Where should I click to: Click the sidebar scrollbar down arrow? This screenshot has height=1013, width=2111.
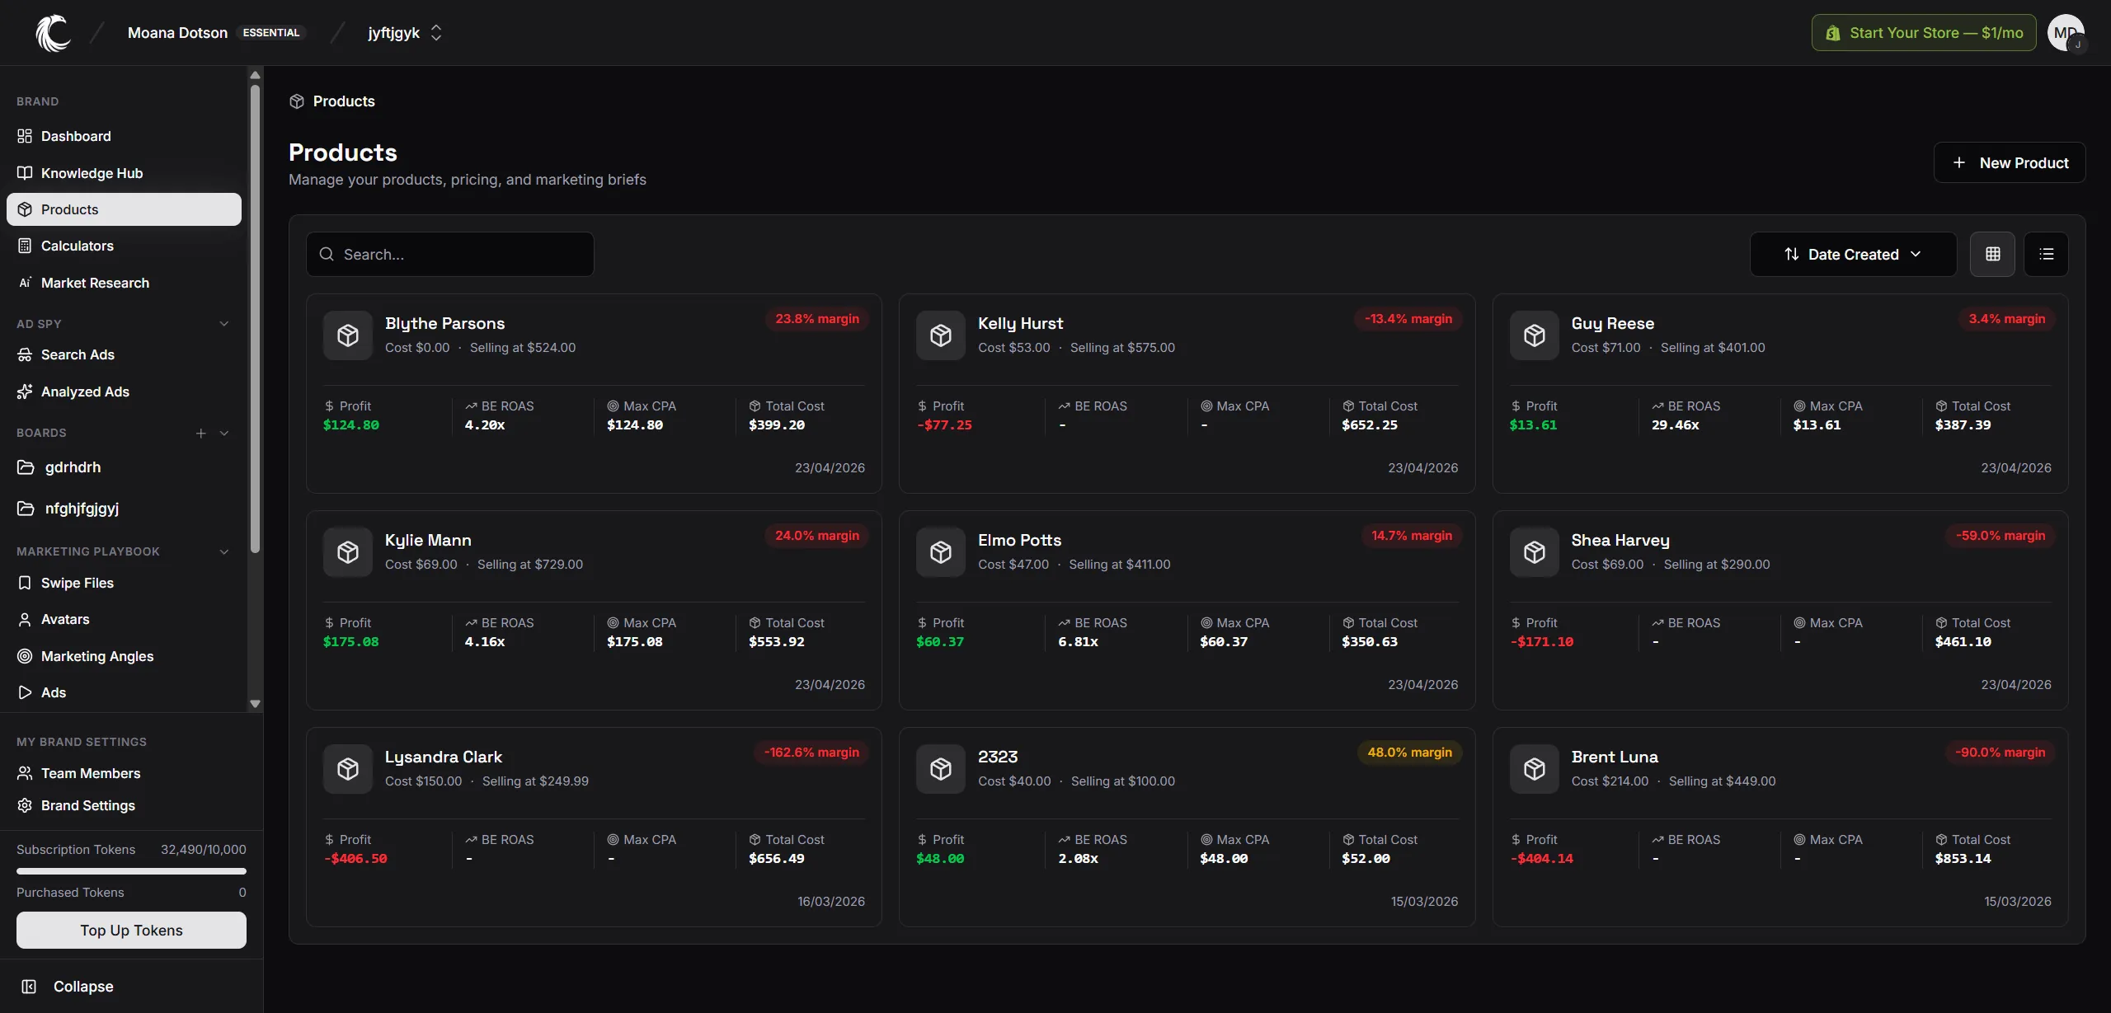click(255, 704)
